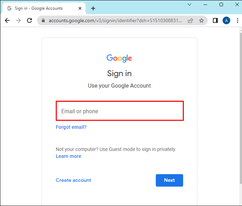242x206 pixels.
Task: Follow the Learn more link
Action: click(68, 156)
